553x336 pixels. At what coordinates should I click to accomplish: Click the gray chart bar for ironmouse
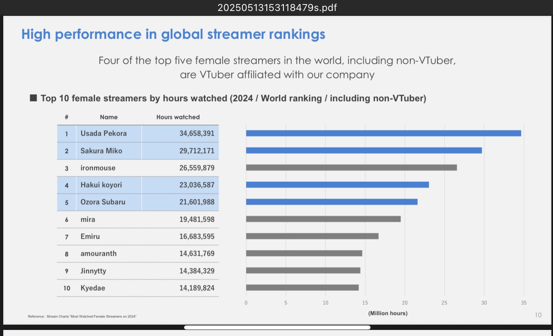351,168
